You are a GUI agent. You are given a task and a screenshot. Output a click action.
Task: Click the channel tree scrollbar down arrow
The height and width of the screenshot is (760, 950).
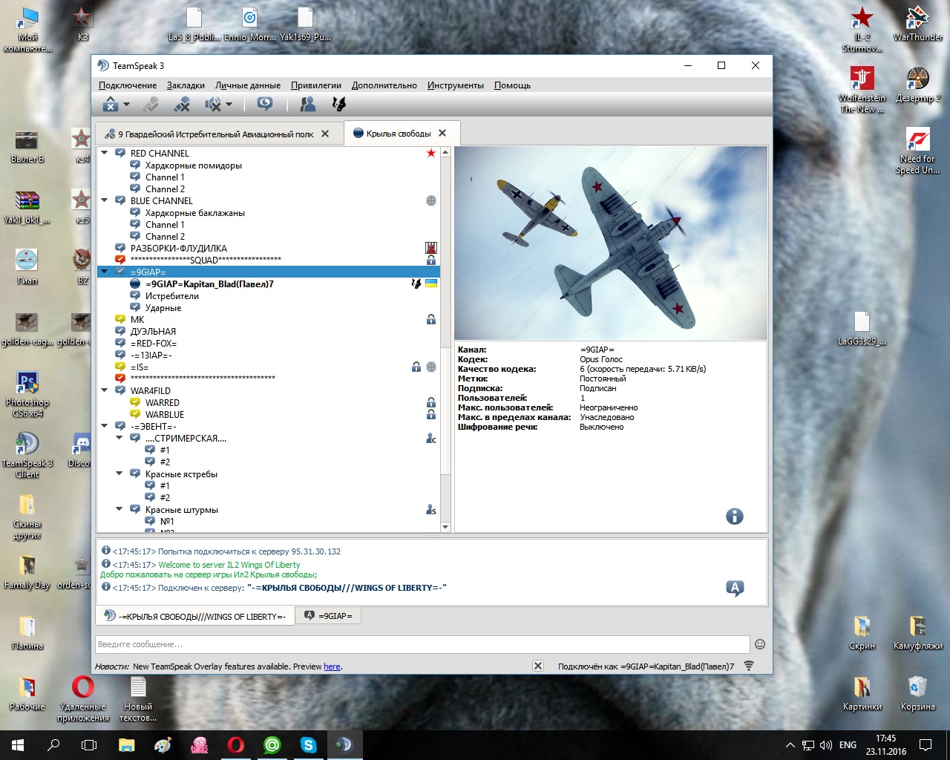point(445,527)
